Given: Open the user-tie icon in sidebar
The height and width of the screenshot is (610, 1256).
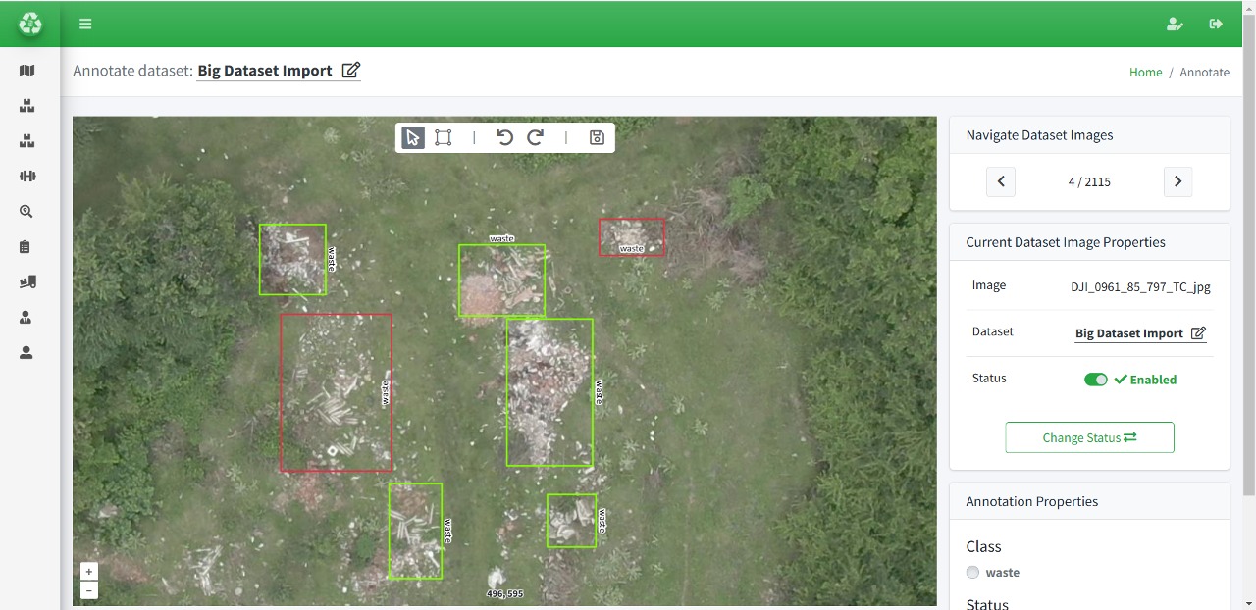Looking at the screenshot, I should tap(26, 318).
